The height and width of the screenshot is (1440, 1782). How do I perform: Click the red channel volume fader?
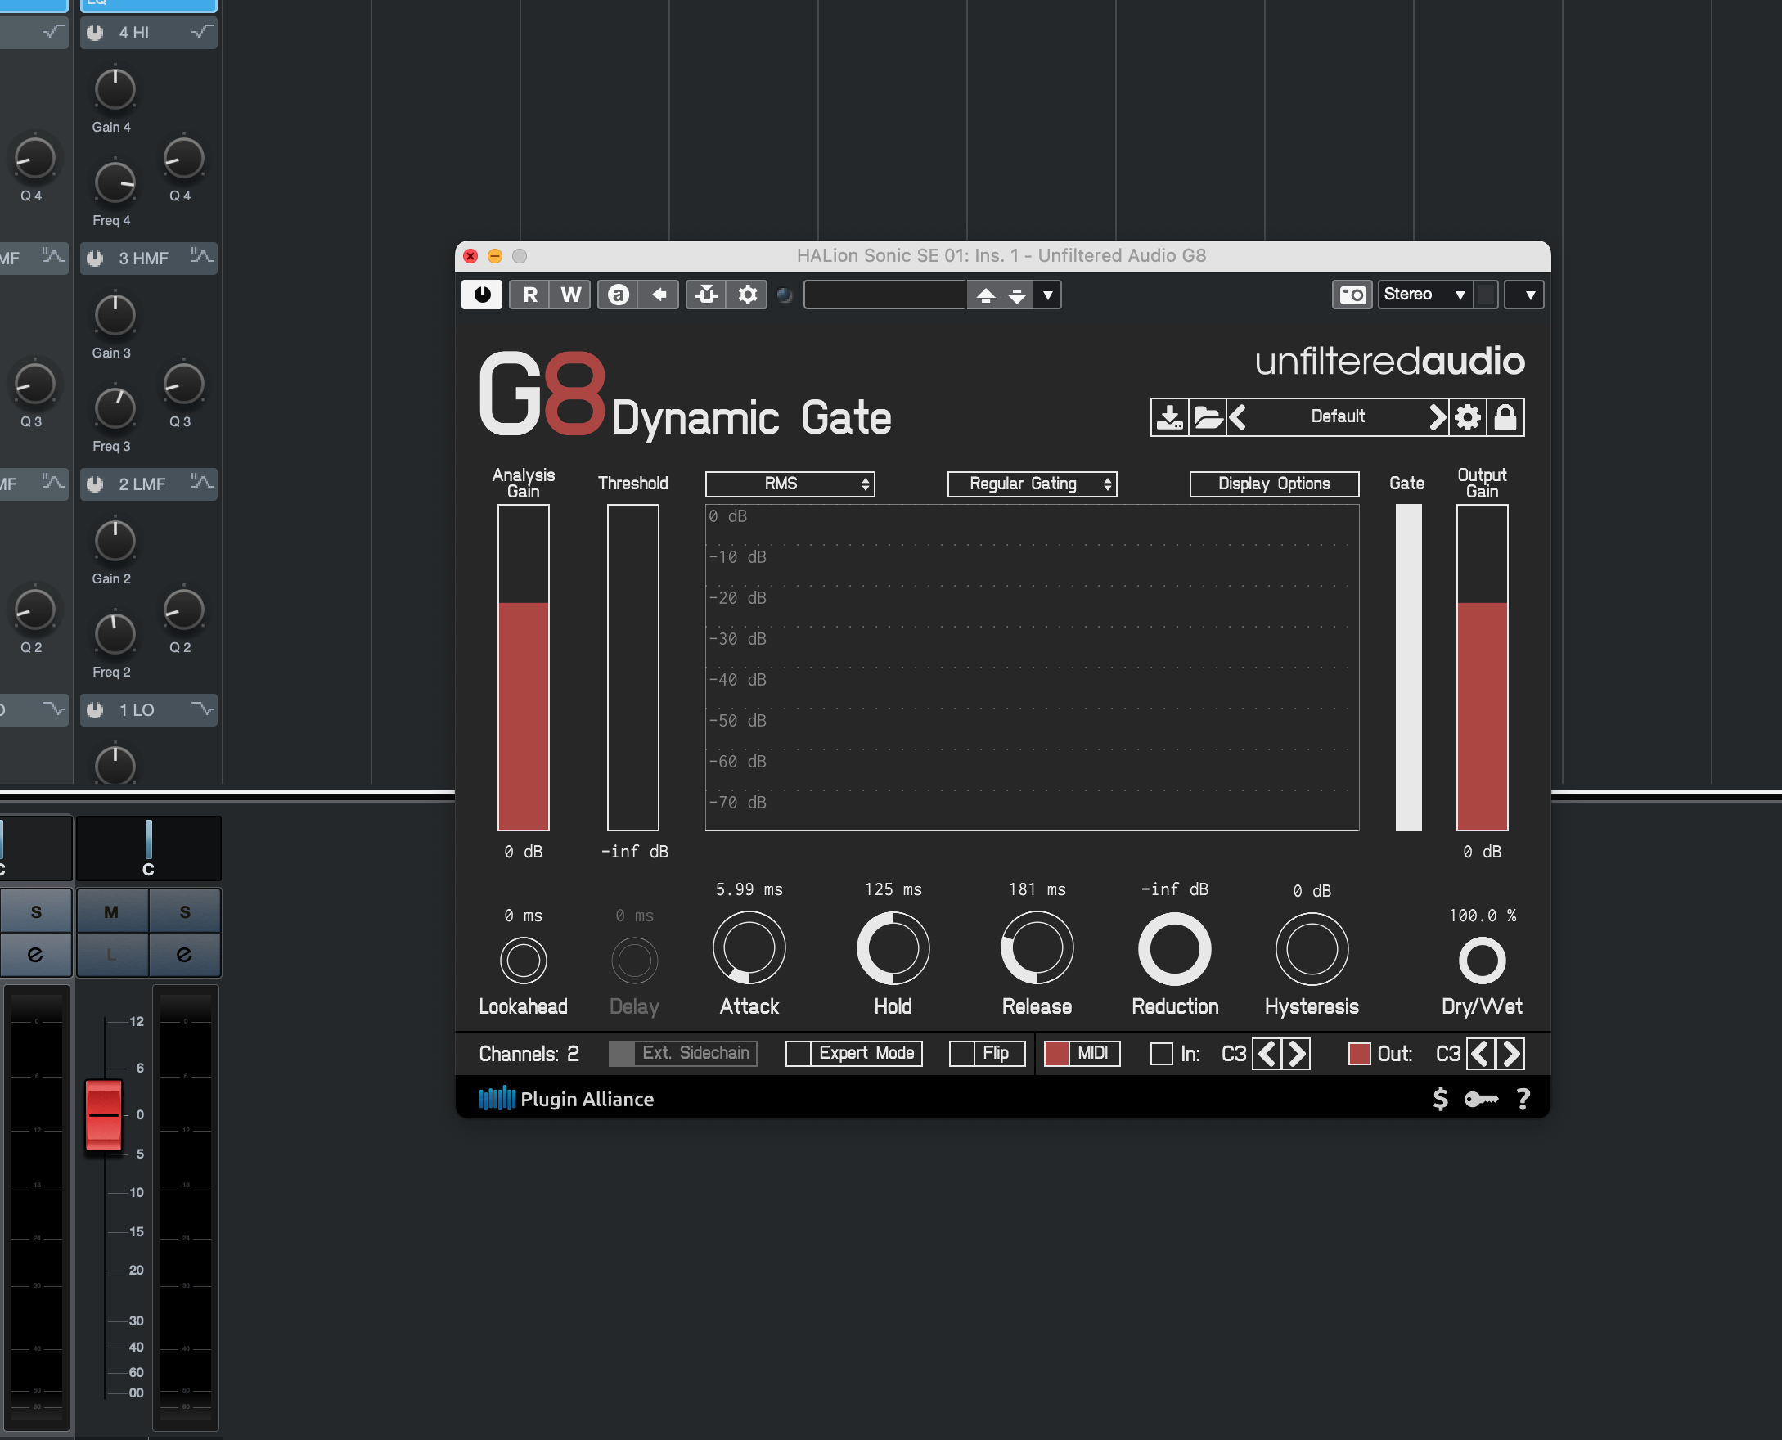click(x=104, y=1115)
